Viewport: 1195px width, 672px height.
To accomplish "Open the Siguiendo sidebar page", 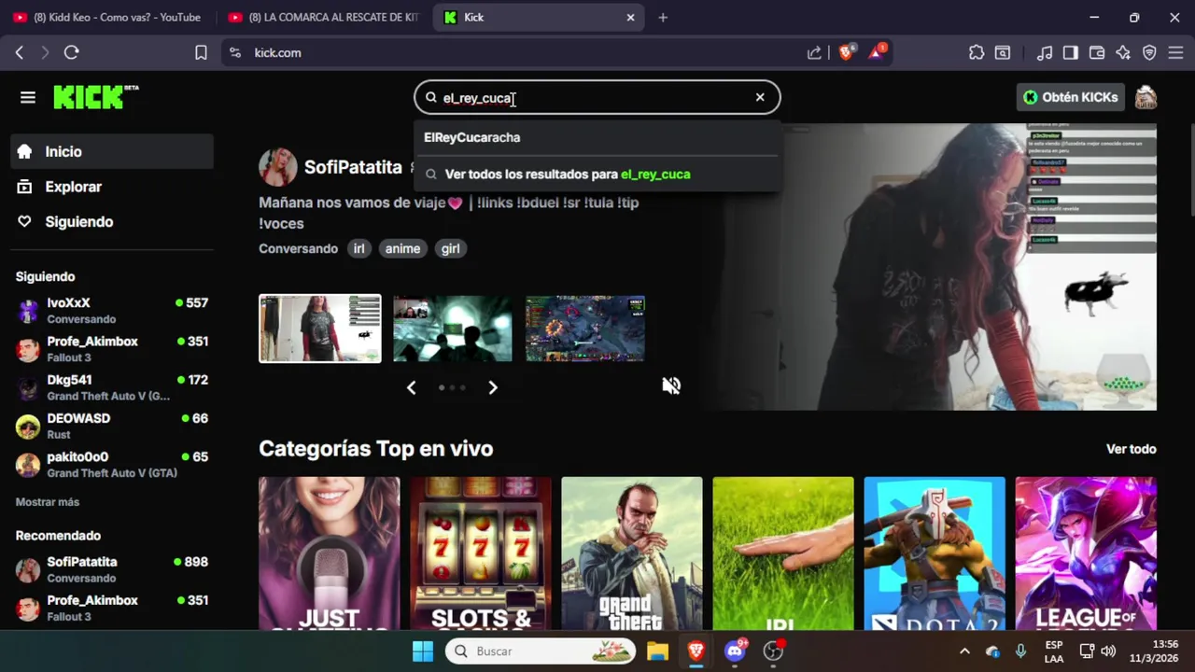I will tap(112, 221).
